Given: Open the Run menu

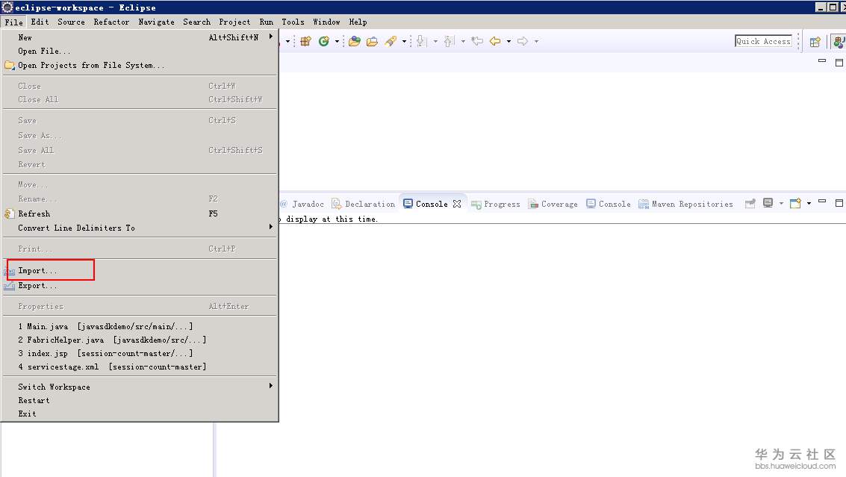Looking at the screenshot, I should coord(267,22).
